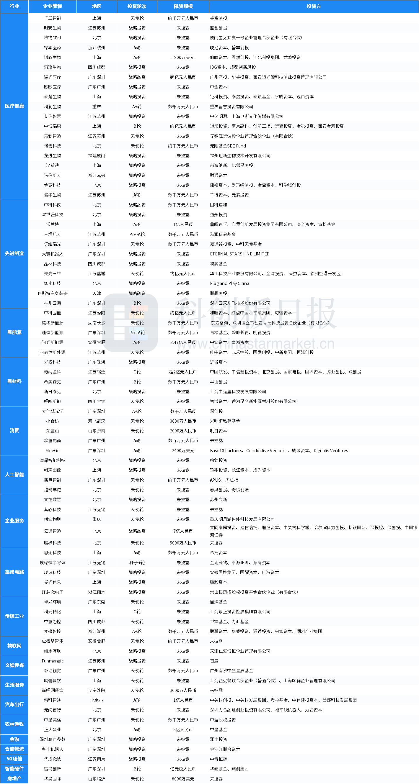
Task: Click the 3.47亿人民币 funding amount
Action: [183, 342]
